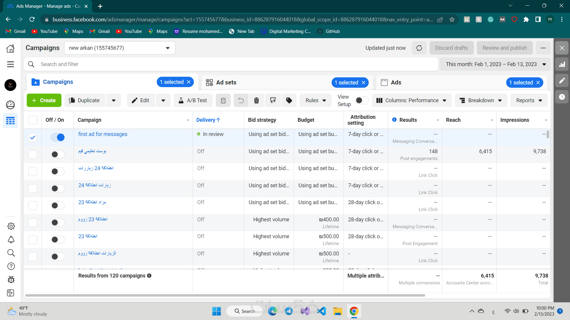570x320 pixels.
Task: Open the new arkan account dropdown
Action: [x=120, y=48]
